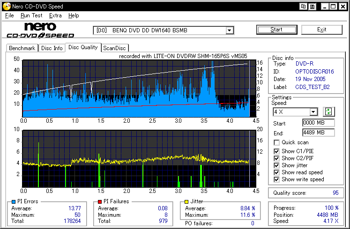
Task: Uncheck Show C1/PIE
Action: [276, 151]
